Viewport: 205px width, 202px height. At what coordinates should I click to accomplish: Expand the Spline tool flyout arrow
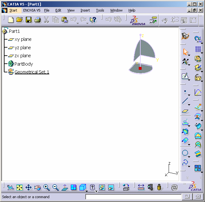click(189, 167)
